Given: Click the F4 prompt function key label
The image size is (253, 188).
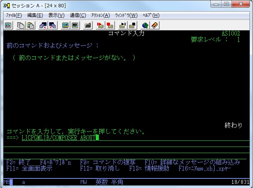Looking at the screenshot, I should 55,162.
